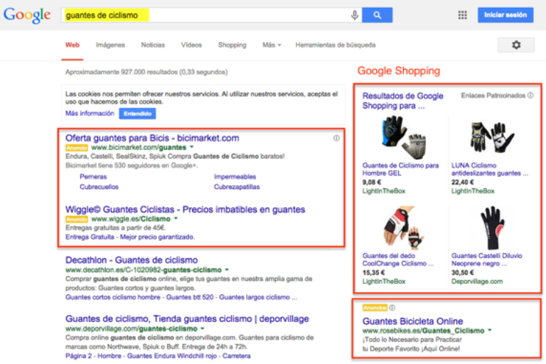
Task: Open dropdown arrow beside the decathlon.es URL
Action: (227, 270)
